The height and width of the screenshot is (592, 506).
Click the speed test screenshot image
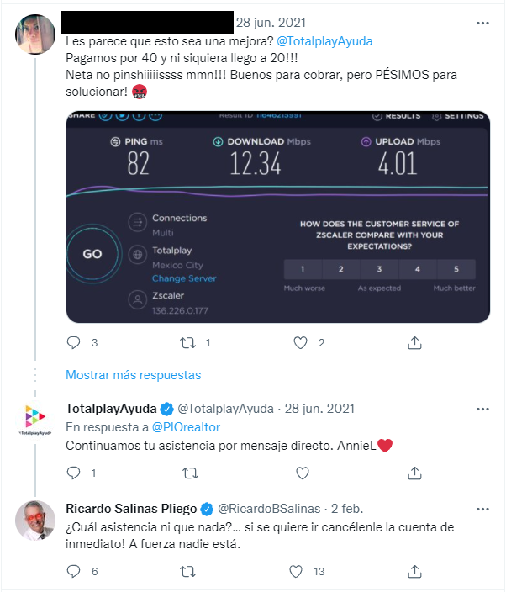coord(277,217)
